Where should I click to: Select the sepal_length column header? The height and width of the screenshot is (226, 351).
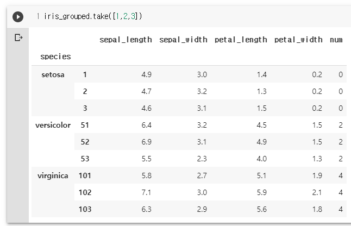tap(126, 40)
